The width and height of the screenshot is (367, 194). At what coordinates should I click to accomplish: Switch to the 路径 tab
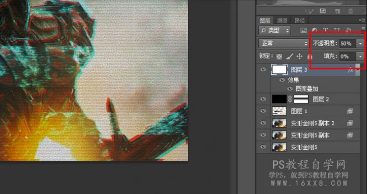click(x=300, y=21)
